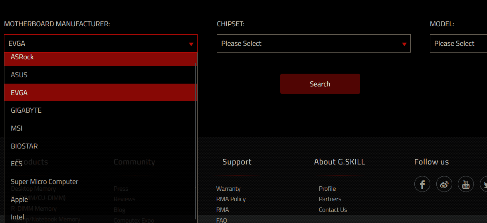The width and height of the screenshot is (487, 223).
Task: Open the Weibo social icon
Action: (x=444, y=184)
